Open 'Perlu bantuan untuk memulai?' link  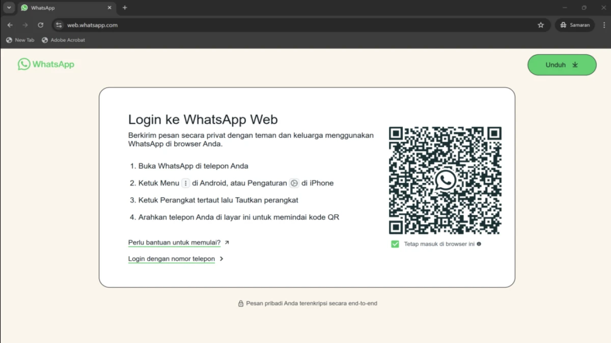[174, 243]
